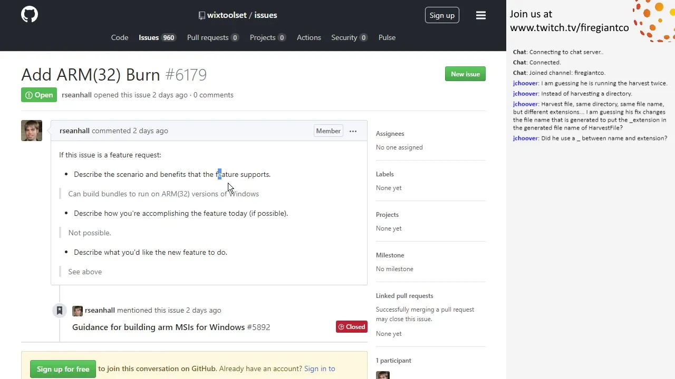675x379 pixels.
Task: Click the Linked pull requests heading
Action: 404,296
